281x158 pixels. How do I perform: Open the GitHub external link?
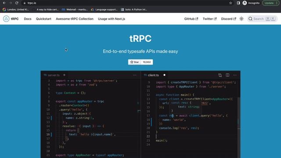coord(191,19)
